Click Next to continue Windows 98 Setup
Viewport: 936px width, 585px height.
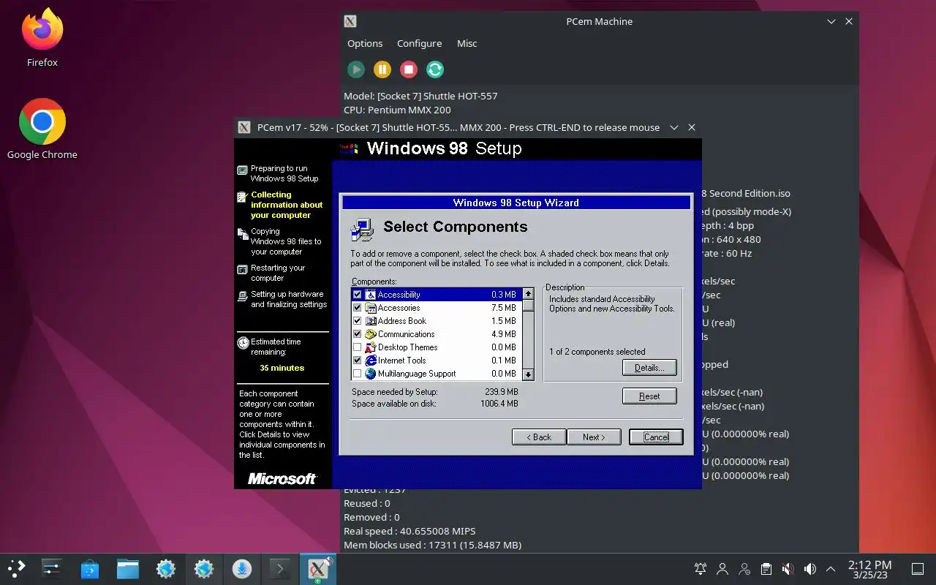tap(594, 437)
